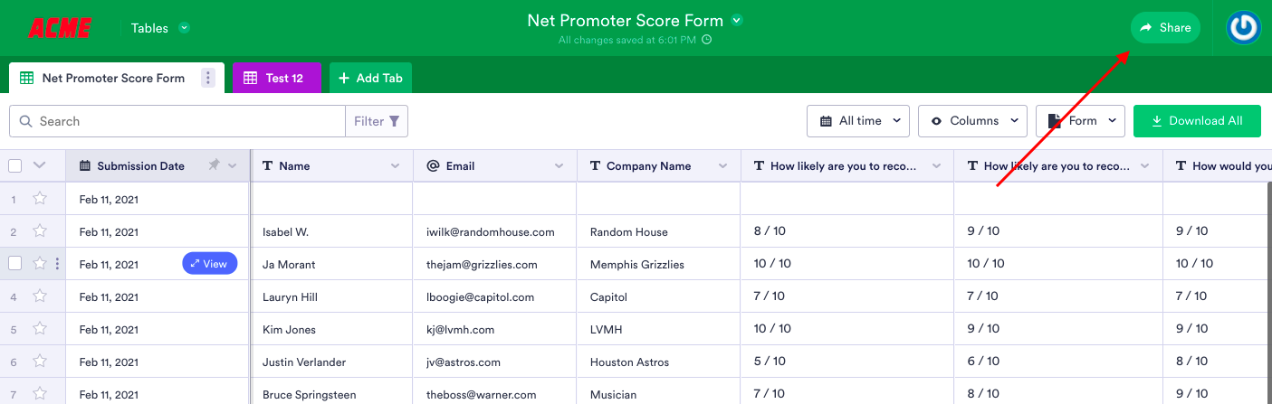Expand the Form view dropdown
Image resolution: width=1272 pixels, height=404 pixels.
click(1080, 121)
